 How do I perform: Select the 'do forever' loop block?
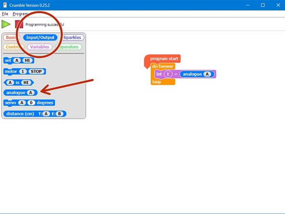coord(163,67)
